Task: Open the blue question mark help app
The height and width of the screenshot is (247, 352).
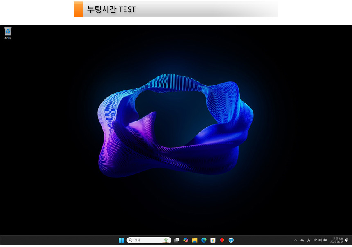Action: point(231,240)
